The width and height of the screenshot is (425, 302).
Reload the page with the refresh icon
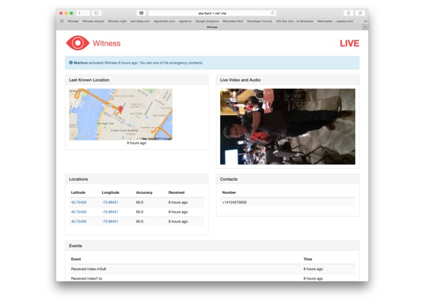click(273, 13)
